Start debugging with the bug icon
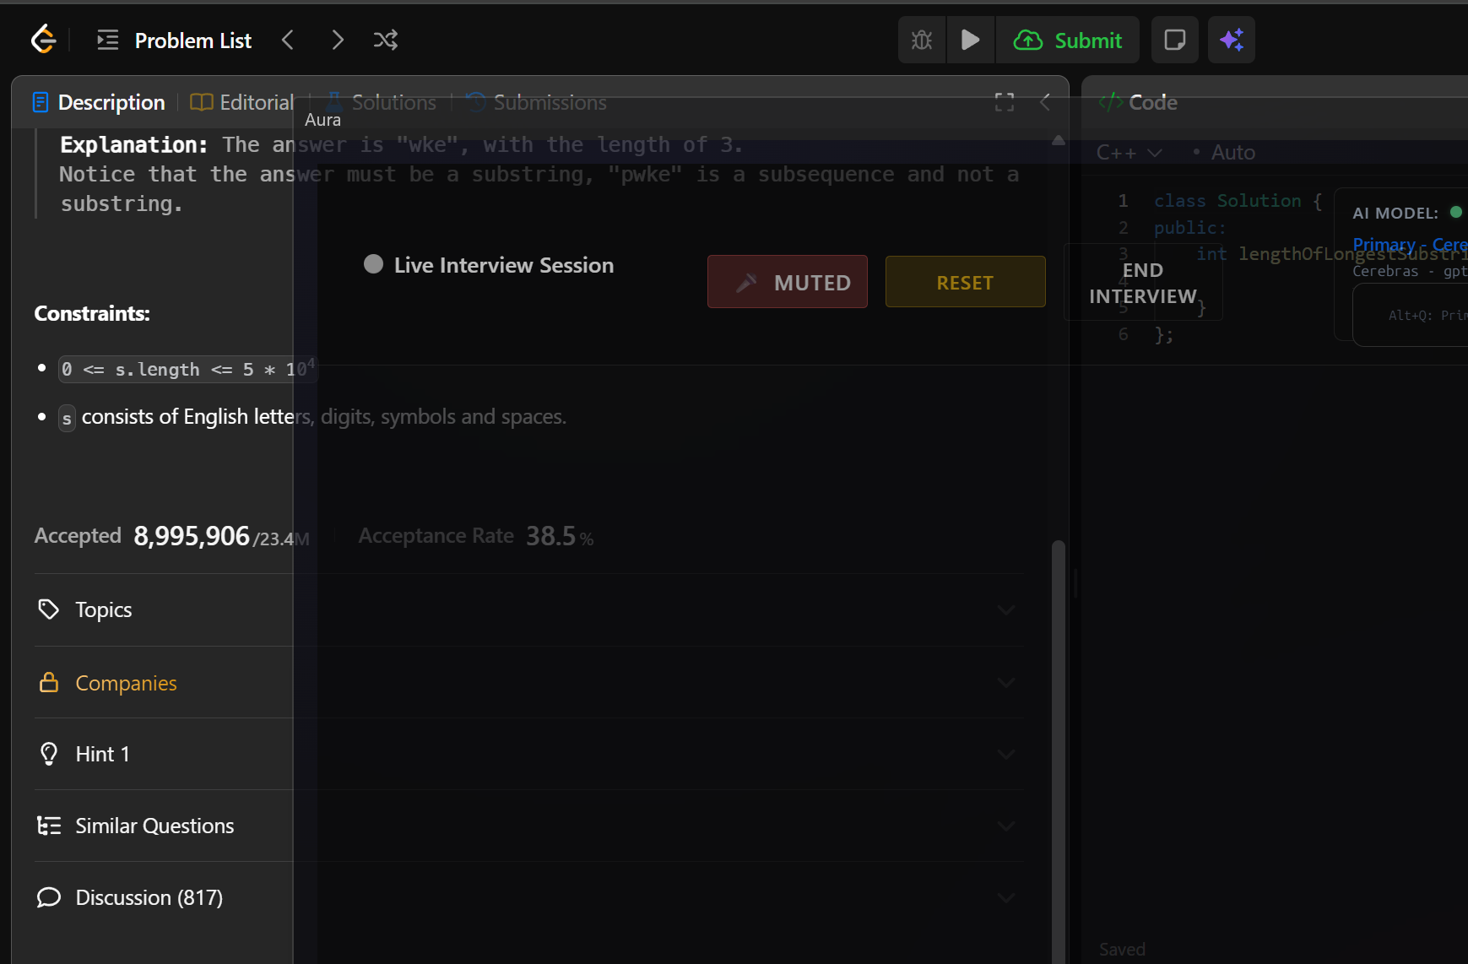This screenshot has width=1468, height=964. (922, 40)
